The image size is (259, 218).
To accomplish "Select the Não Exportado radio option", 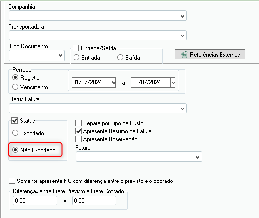I will tap(15, 150).
